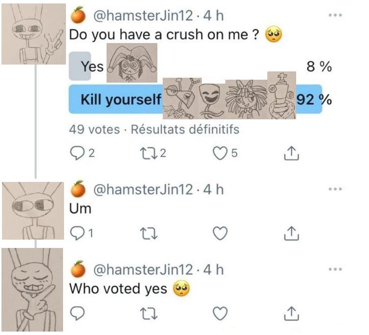Click the avatar on the "Um" tweet

[x=33, y=210]
